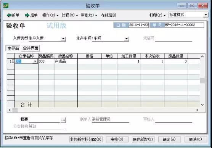Open the 审批(Z) menu

(89, 15)
